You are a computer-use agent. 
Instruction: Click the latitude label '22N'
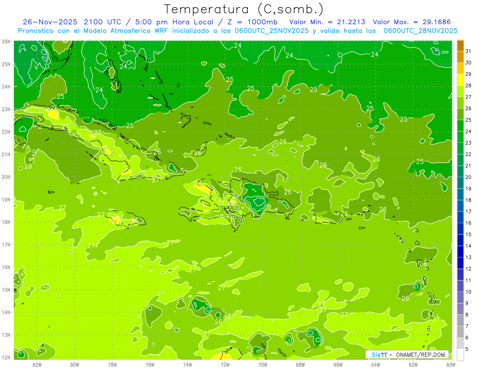pos(6,132)
